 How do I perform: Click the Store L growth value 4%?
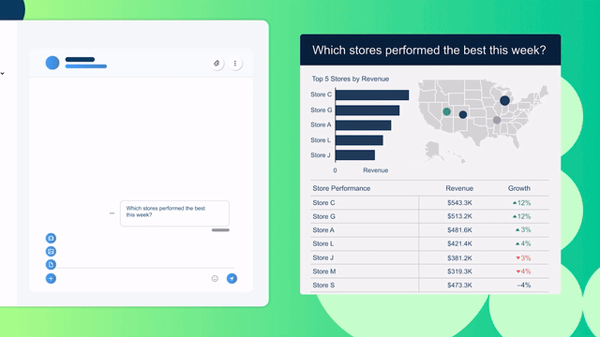coord(523,243)
